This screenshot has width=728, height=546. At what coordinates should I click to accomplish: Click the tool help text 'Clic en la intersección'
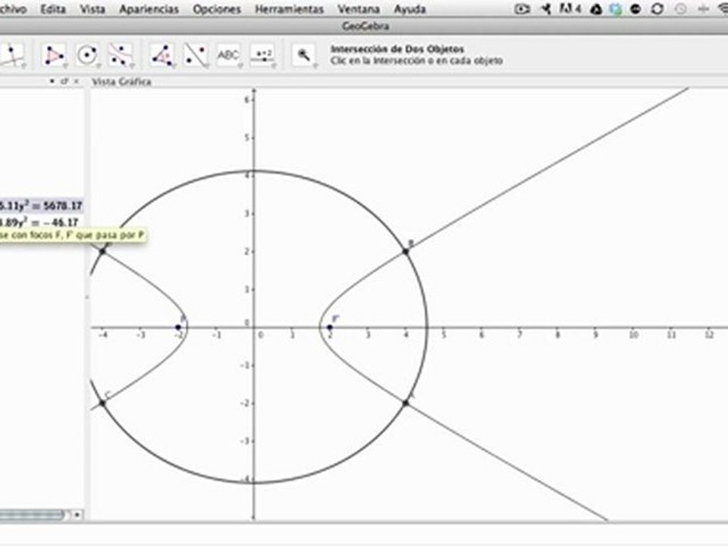pos(416,61)
